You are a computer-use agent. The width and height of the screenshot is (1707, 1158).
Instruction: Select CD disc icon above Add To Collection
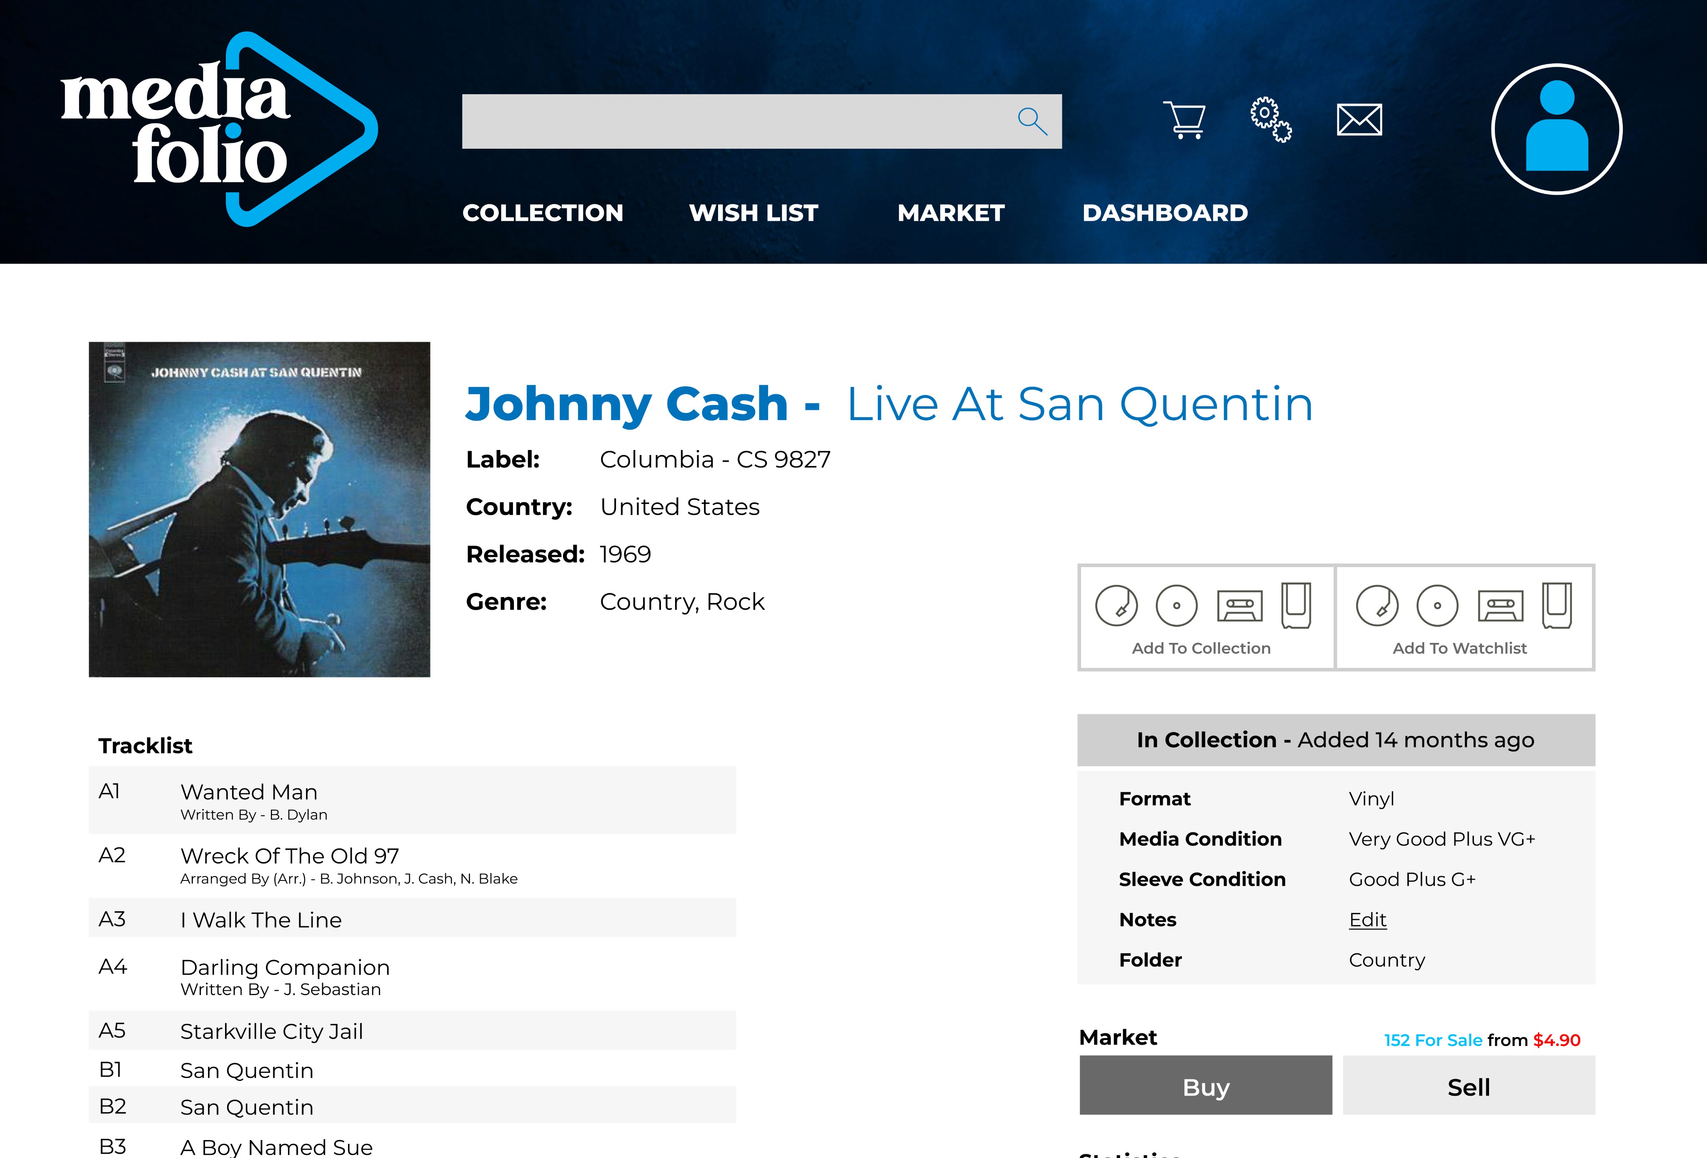tap(1176, 606)
